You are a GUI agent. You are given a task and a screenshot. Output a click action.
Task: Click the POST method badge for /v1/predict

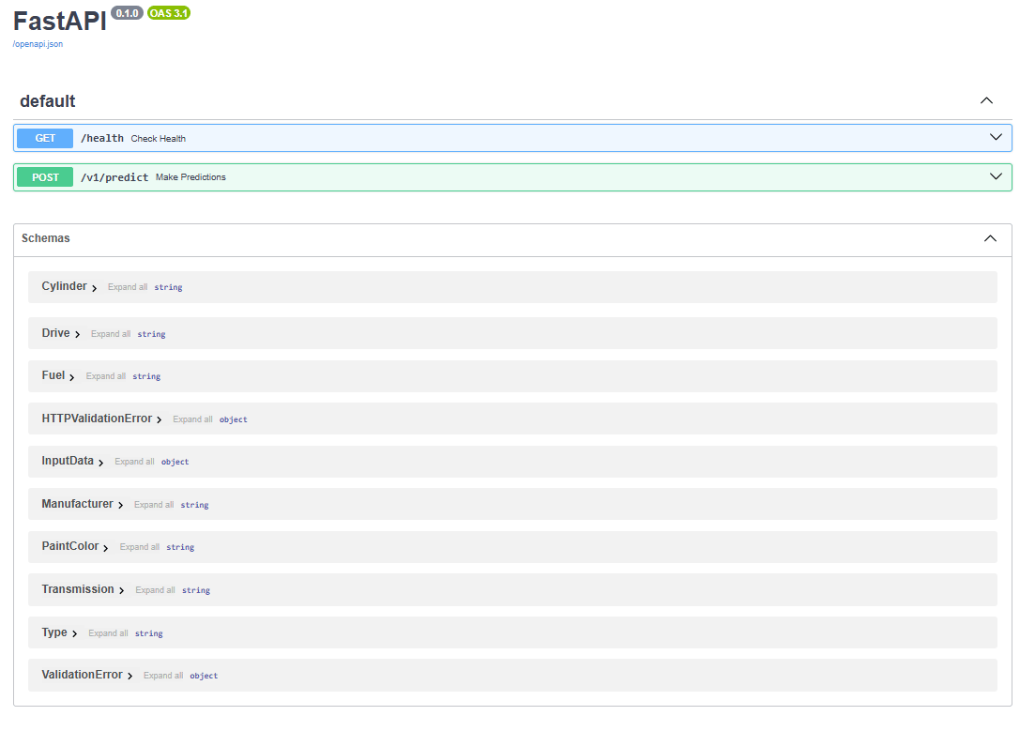pos(45,177)
